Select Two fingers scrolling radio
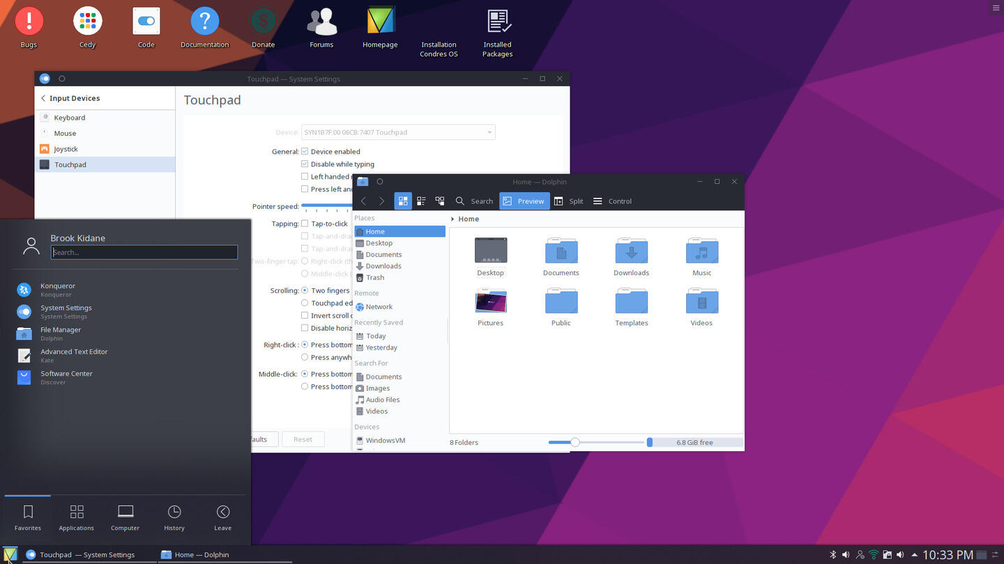 [305, 290]
